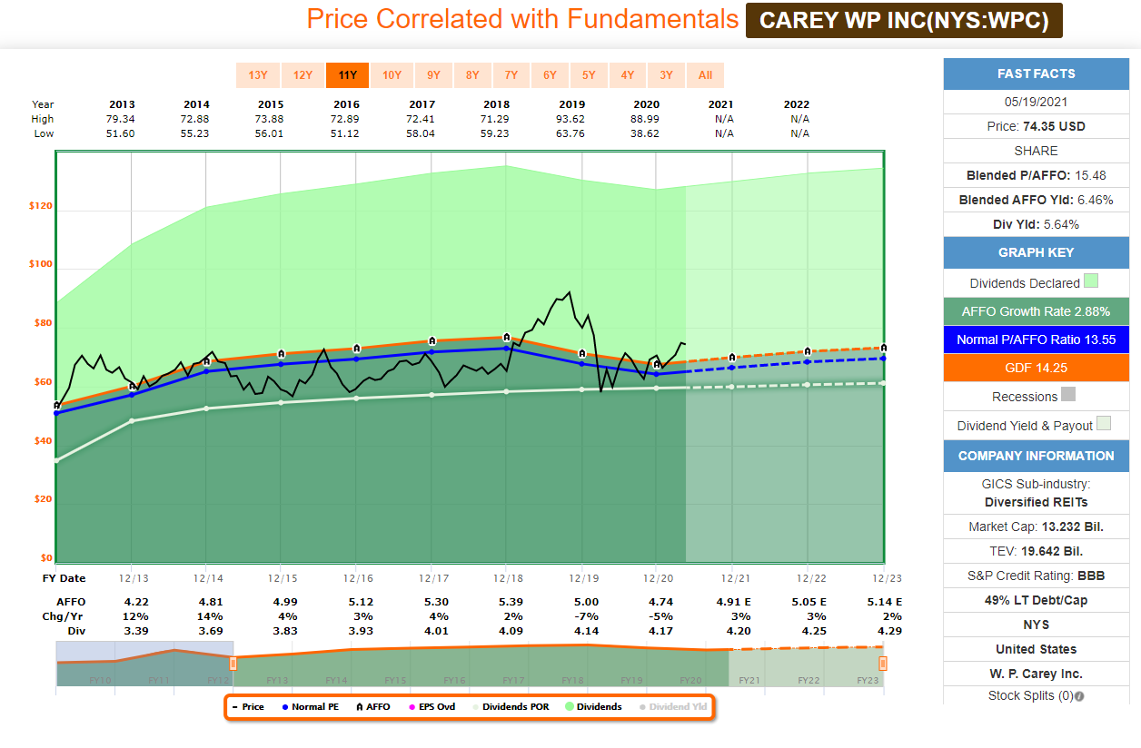Click the CAREY WP INC(NYS:WPC) ticker label
The image size is (1141, 748).
(x=904, y=21)
